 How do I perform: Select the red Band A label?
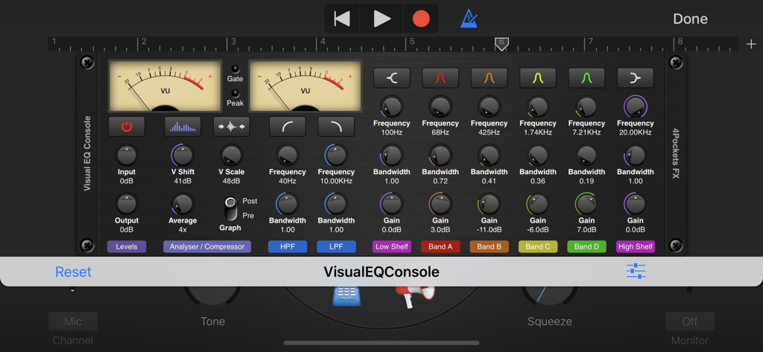440,246
